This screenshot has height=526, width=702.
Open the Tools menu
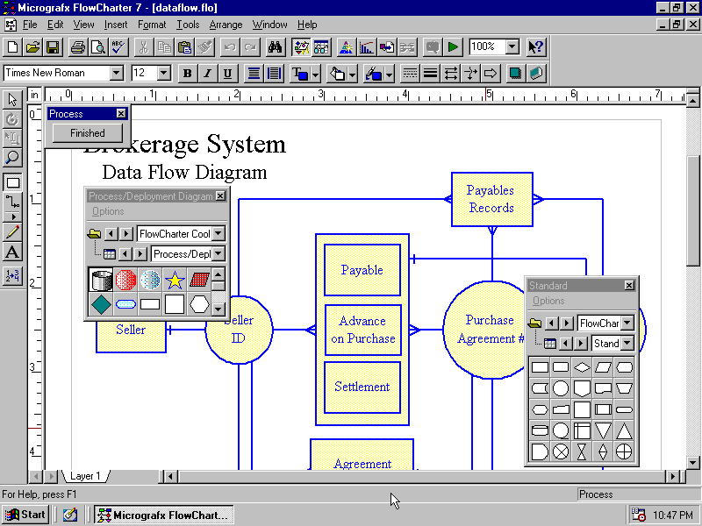[188, 25]
